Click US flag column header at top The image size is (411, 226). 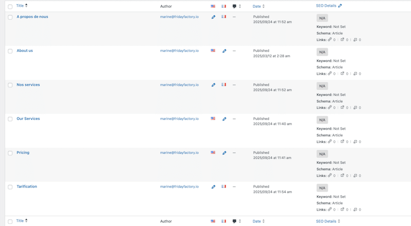(x=213, y=6)
